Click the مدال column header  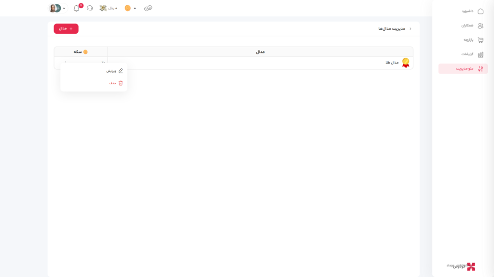pyautogui.click(x=260, y=52)
